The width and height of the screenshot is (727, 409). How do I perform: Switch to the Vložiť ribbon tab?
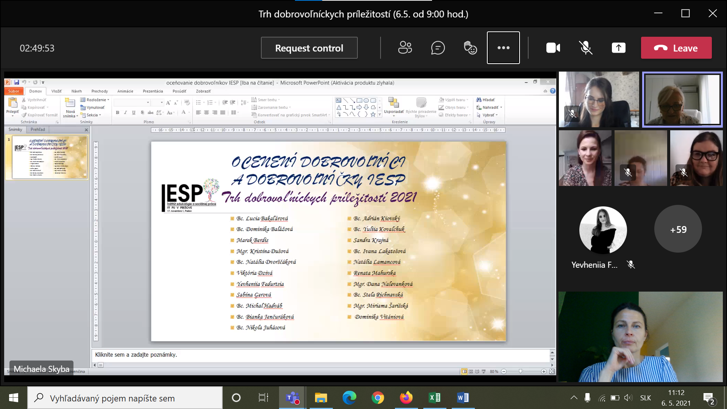[56, 91]
